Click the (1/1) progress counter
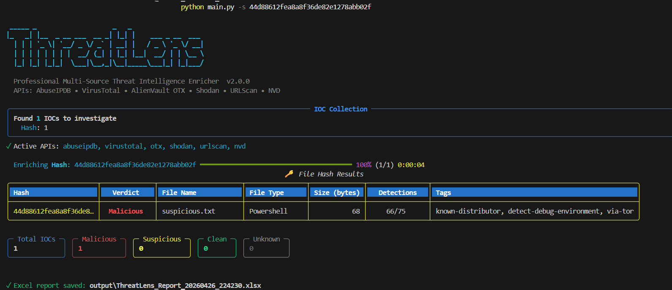 (385, 165)
